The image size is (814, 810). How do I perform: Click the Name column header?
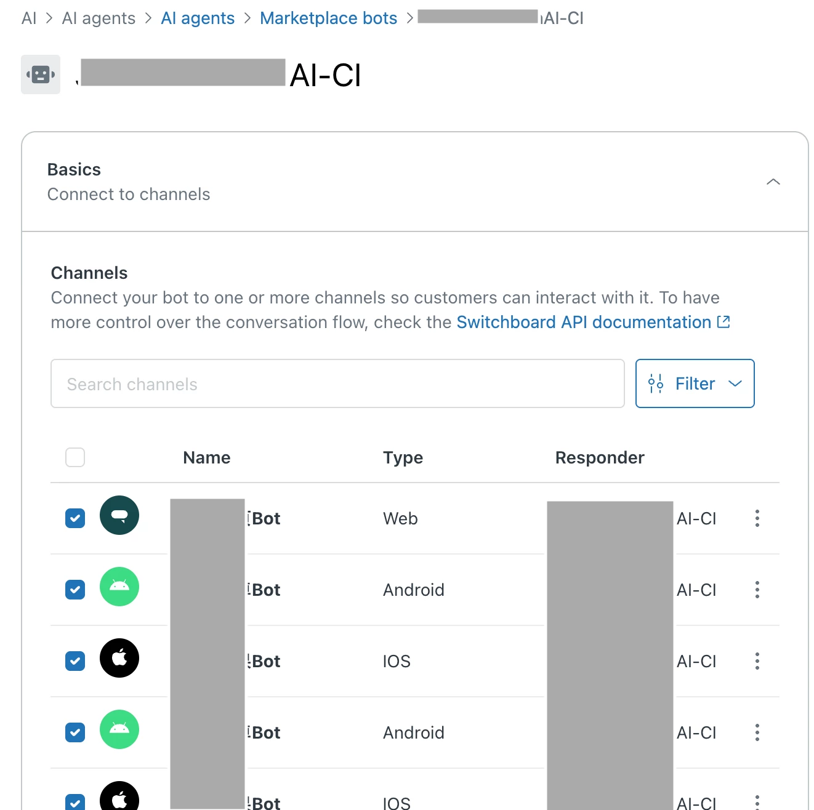(207, 457)
